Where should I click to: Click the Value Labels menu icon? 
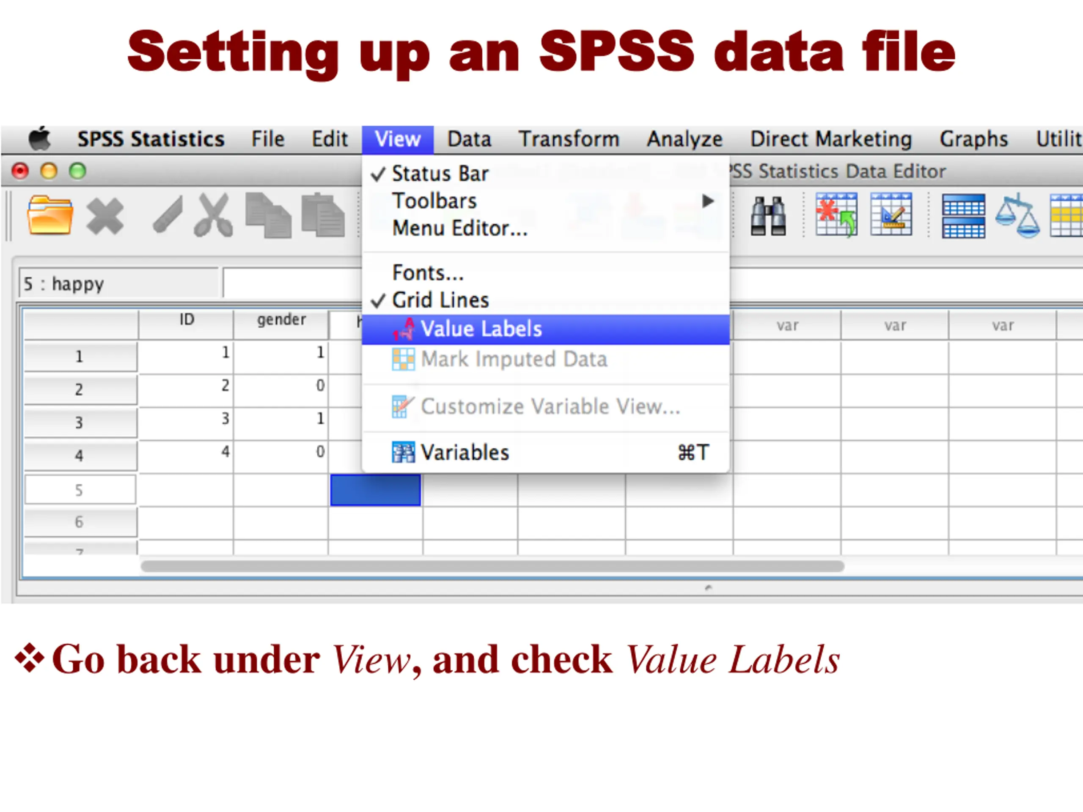404,329
